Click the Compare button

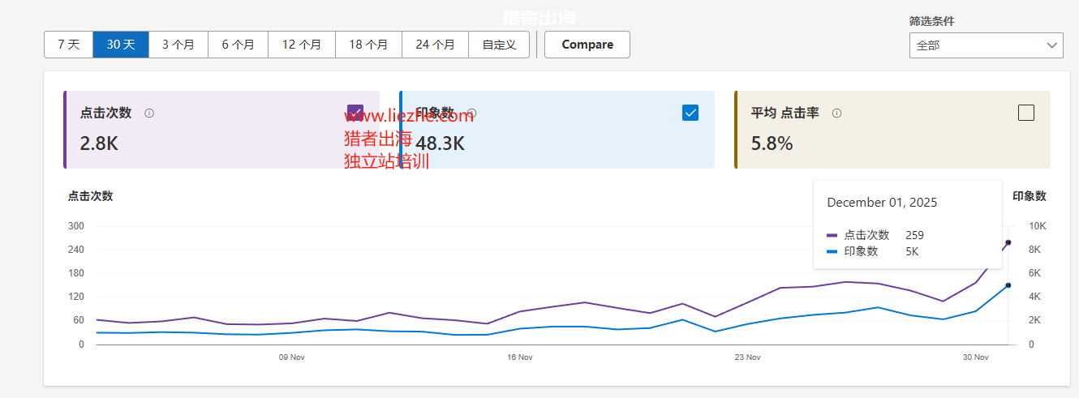[x=587, y=45]
